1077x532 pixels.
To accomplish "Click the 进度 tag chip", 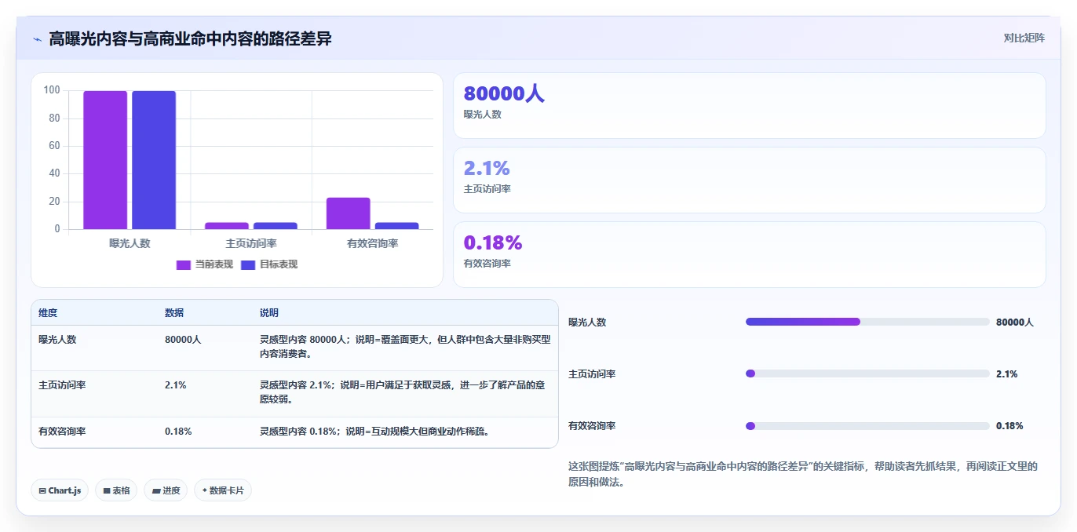I will coord(166,490).
